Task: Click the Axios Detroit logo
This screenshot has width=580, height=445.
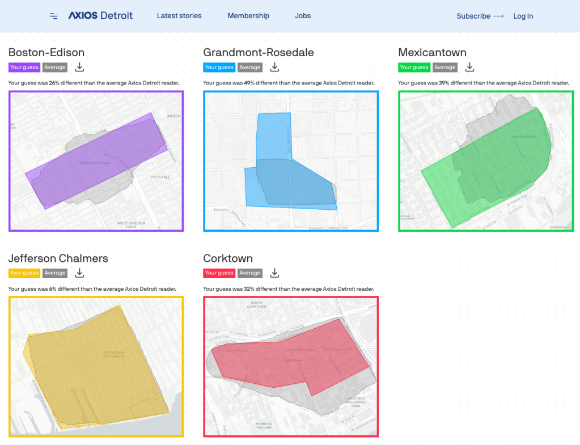Action: (x=100, y=16)
